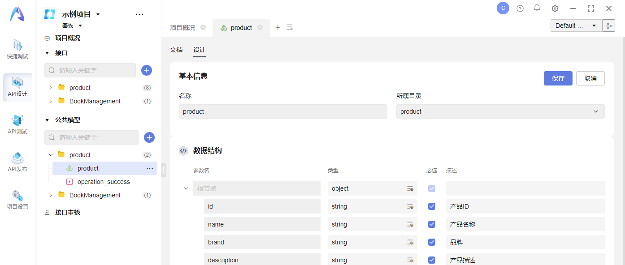Click the 数据结构 code icon
The image size is (625, 265).
(183, 151)
